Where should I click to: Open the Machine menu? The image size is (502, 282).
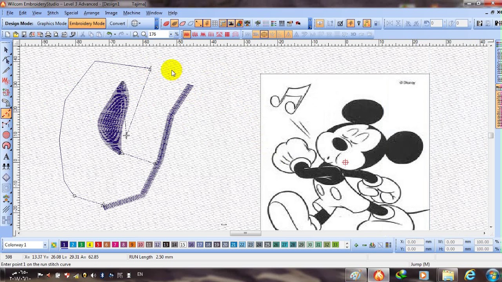(x=132, y=13)
